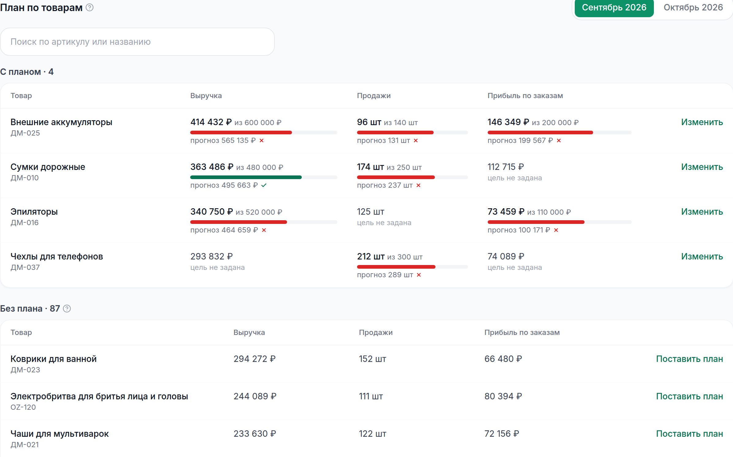Click Без плана · 87 section heading
The width and height of the screenshot is (733, 457).
click(x=30, y=309)
